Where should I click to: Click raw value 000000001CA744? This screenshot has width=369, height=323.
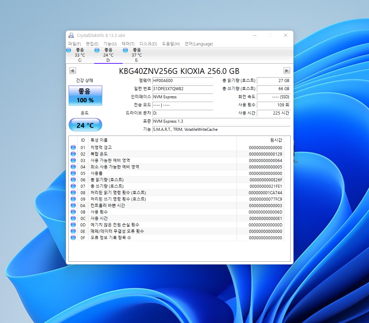point(265,193)
